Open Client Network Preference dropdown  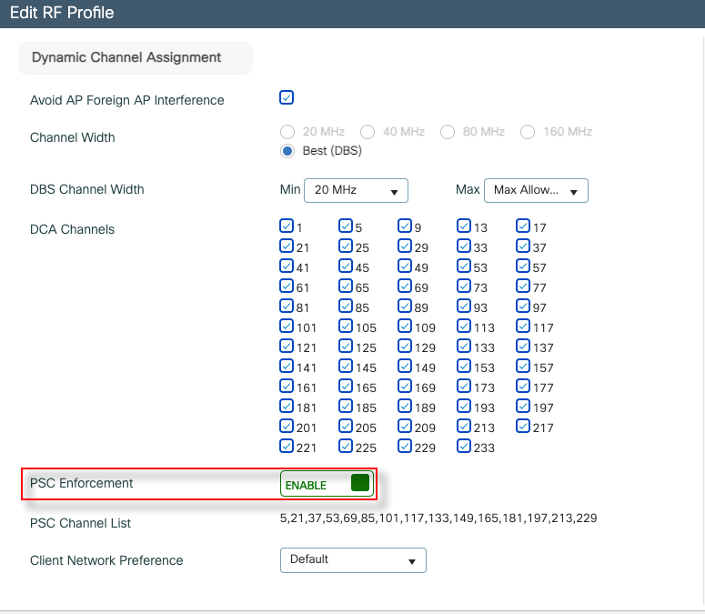click(353, 559)
